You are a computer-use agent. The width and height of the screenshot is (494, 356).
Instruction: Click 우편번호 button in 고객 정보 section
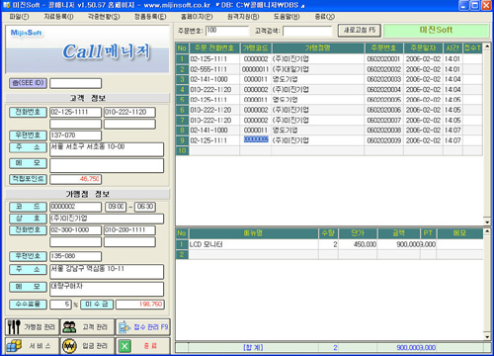pyautogui.click(x=28, y=135)
